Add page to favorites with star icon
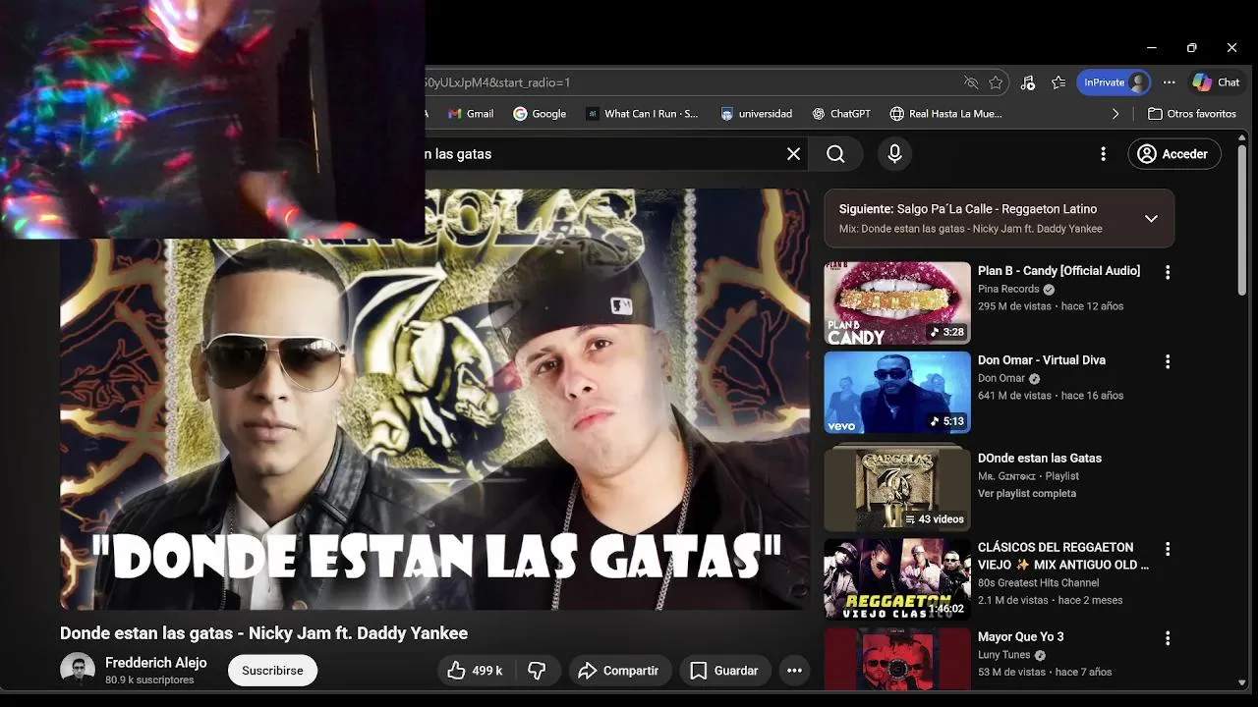 (x=996, y=82)
